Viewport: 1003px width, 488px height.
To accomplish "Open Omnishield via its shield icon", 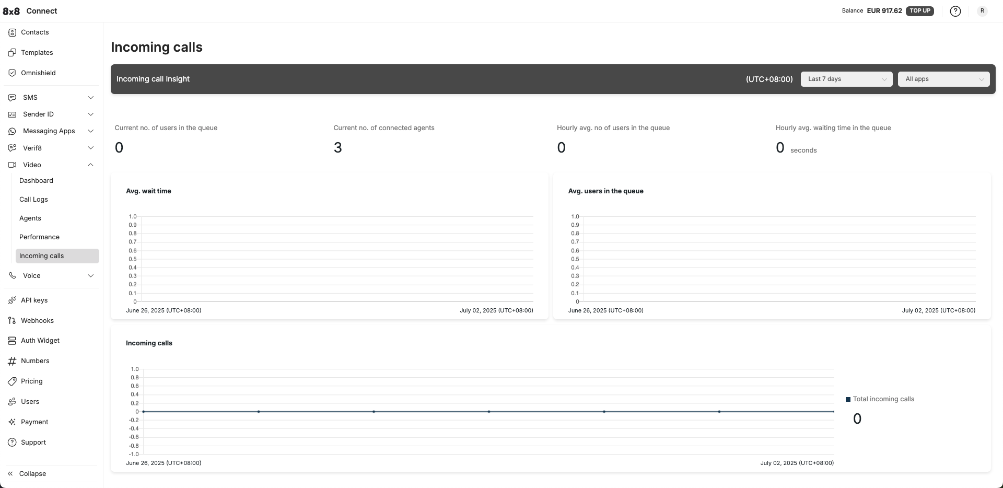I will (12, 73).
